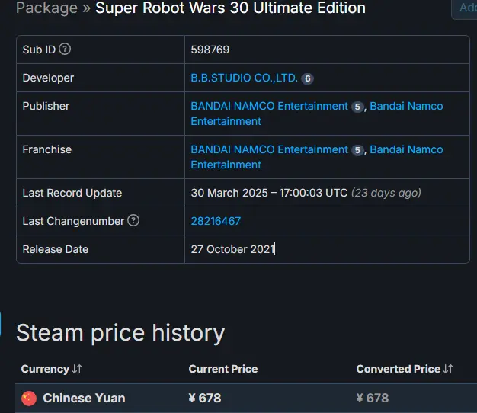The width and height of the screenshot is (477, 413).
Task: Open the Franchise row's count badge 5
Action: [357, 150]
